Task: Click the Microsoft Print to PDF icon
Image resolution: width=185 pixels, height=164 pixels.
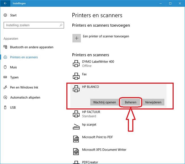Action: coord(76,139)
